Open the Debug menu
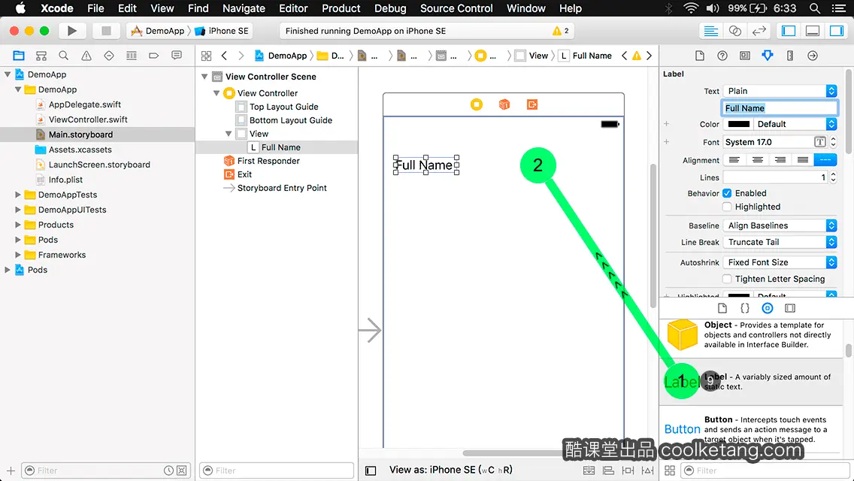This screenshot has width=854, height=481. tap(390, 8)
